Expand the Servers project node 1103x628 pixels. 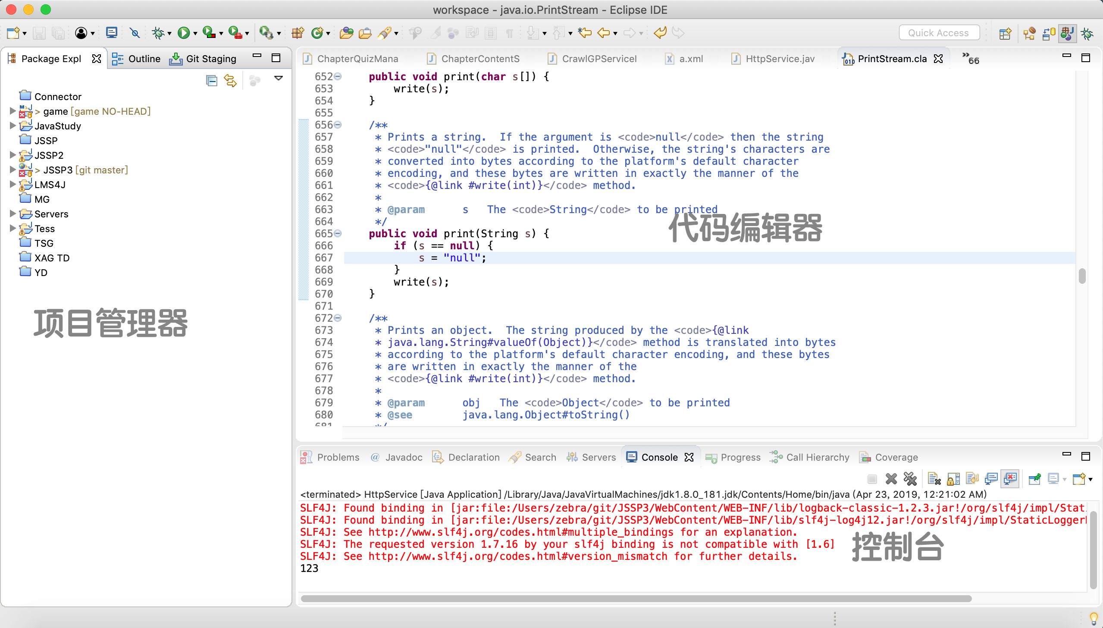pyautogui.click(x=13, y=214)
